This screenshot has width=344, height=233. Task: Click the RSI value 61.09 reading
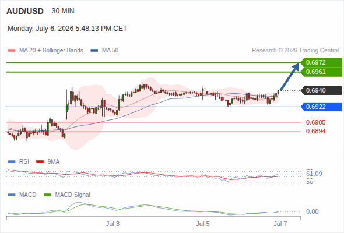tap(314, 174)
